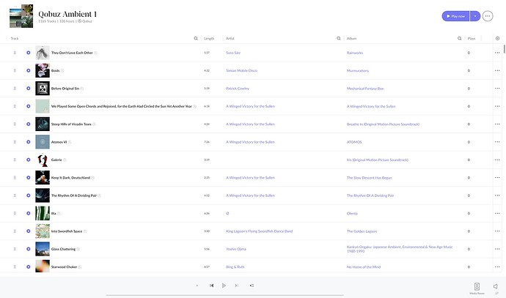506x298 pixels.
Task: Grab drag handle of Before Original Sin row
Action: coord(14,89)
